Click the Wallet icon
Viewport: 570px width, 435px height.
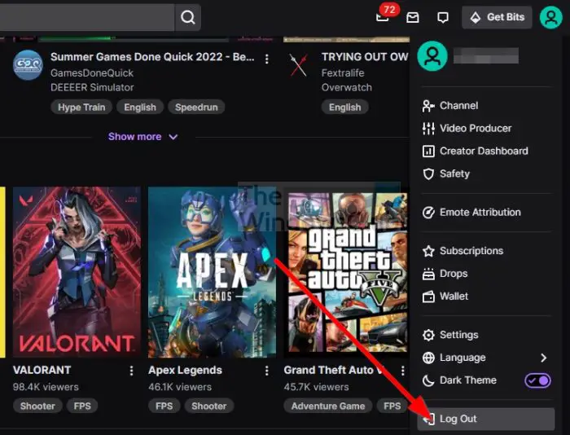click(428, 297)
